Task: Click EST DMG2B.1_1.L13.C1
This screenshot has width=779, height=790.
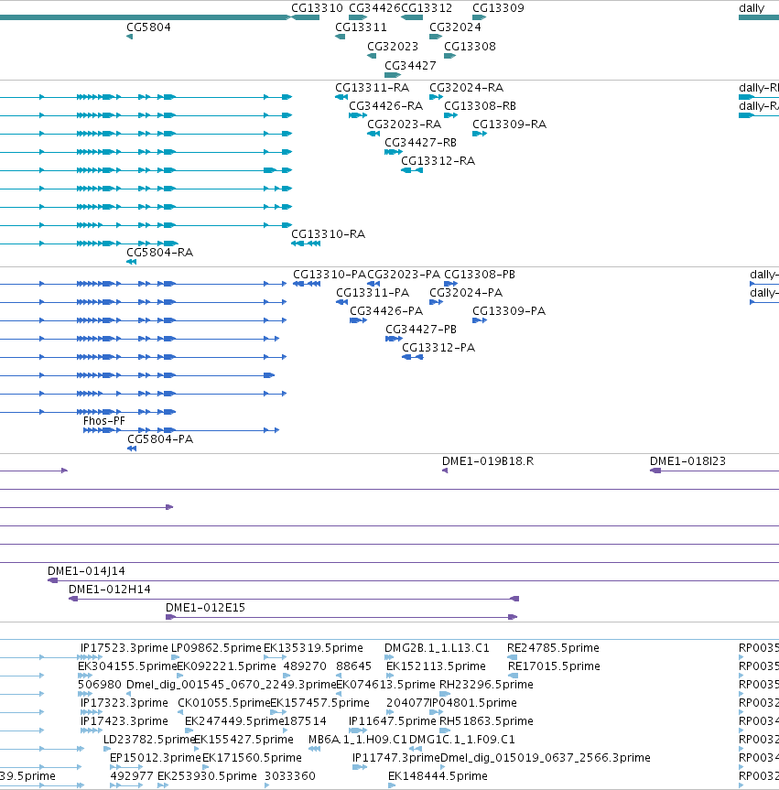Action: tap(437, 648)
